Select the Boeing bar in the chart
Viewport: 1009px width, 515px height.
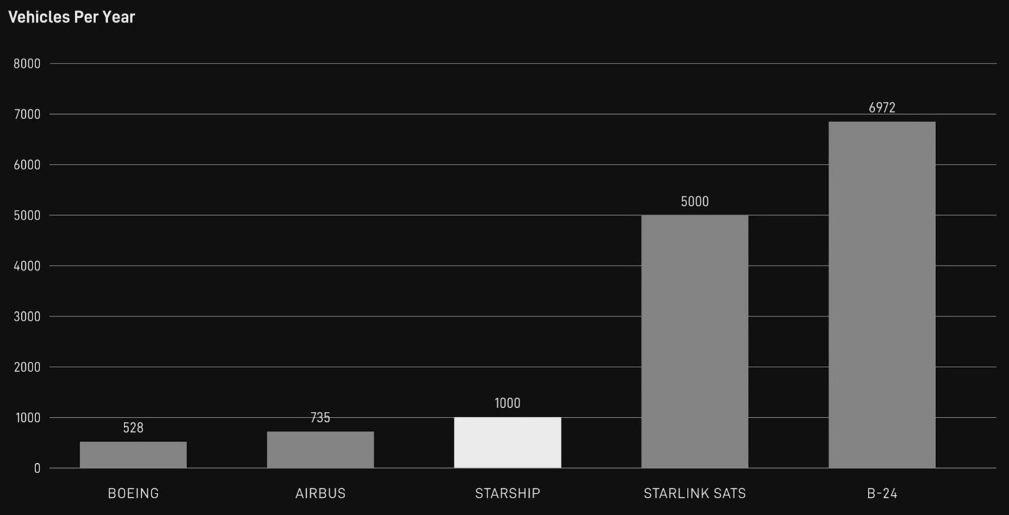pyautogui.click(x=133, y=455)
